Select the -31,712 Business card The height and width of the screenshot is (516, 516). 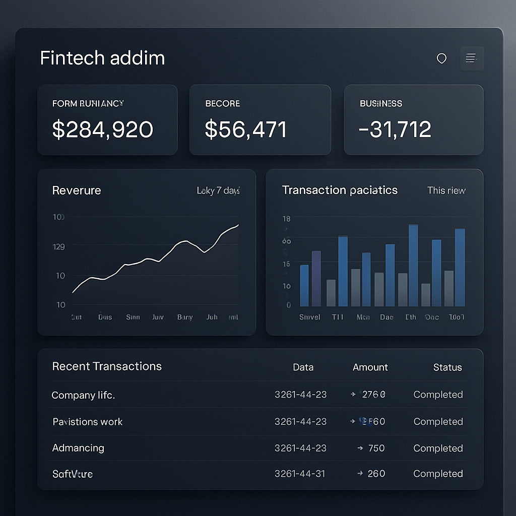point(413,119)
